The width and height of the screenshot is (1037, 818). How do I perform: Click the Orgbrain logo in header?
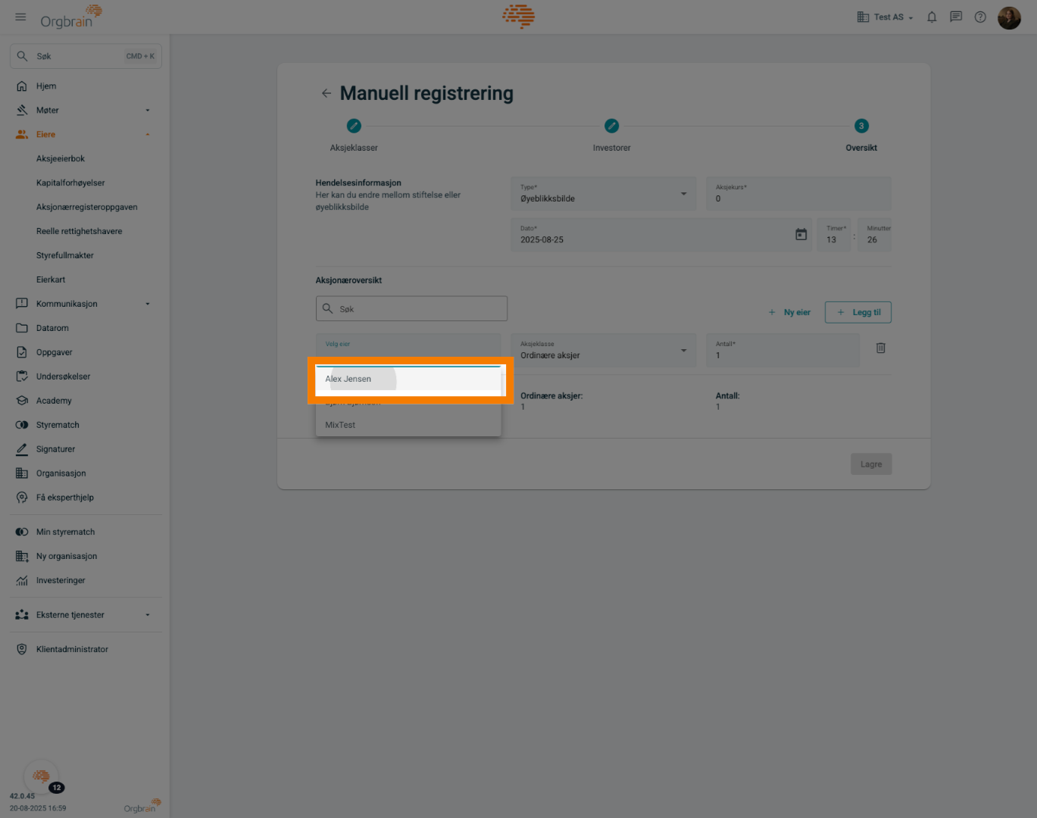[x=71, y=17]
